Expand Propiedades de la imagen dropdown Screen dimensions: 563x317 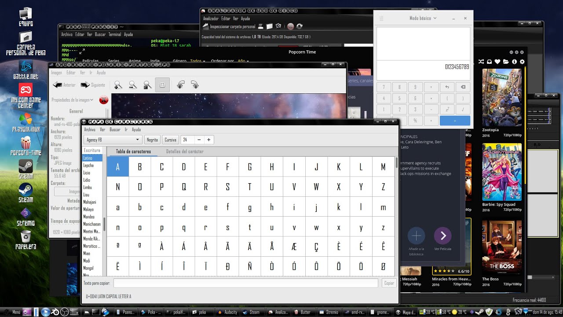point(73,100)
